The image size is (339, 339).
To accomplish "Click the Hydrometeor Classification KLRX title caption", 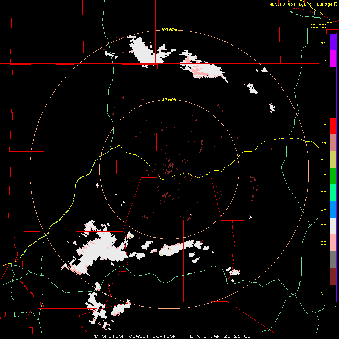I will (x=169, y=336).
